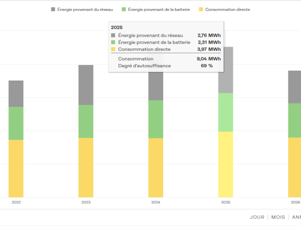Switch to the MOIS view tab

coord(278,217)
